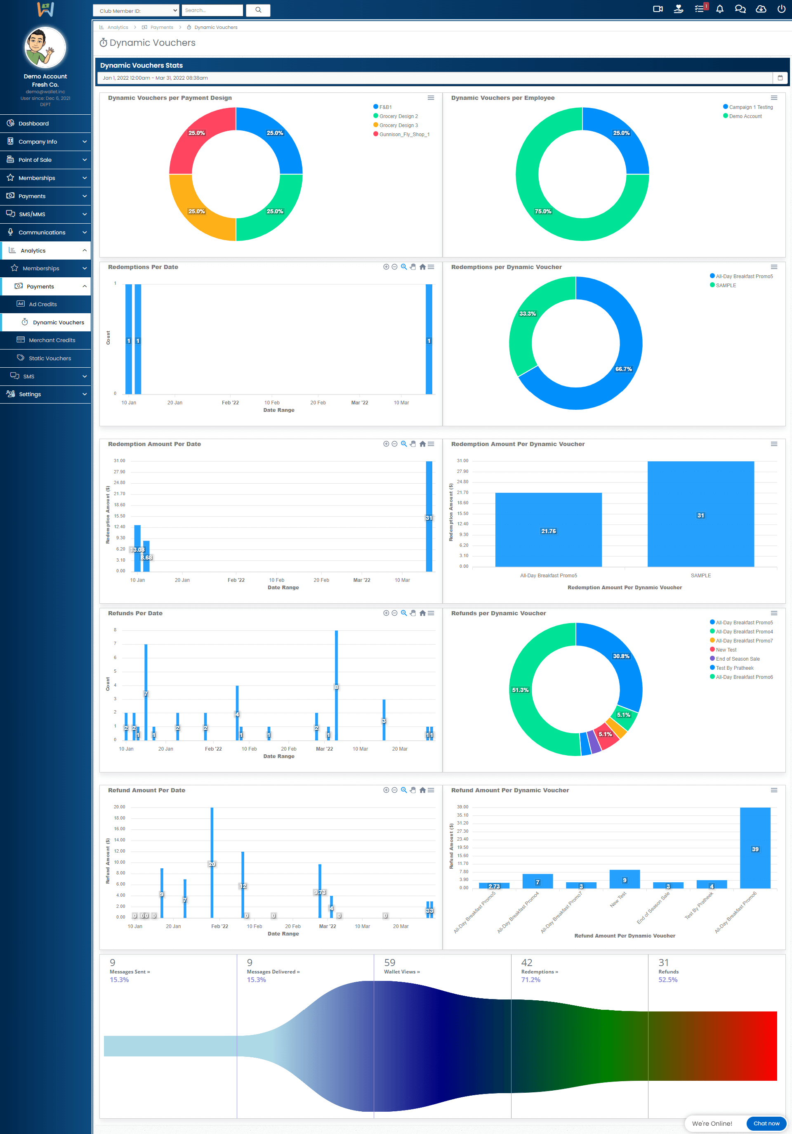Click the Payments breadcrumb link
This screenshot has width=792, height=1134.
click(x=161, y=27)
